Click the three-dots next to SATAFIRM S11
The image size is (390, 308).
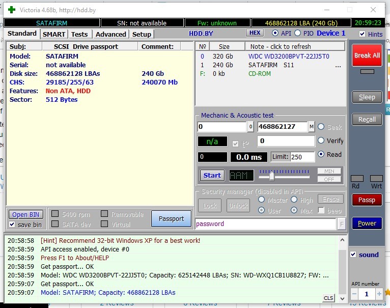338,66
